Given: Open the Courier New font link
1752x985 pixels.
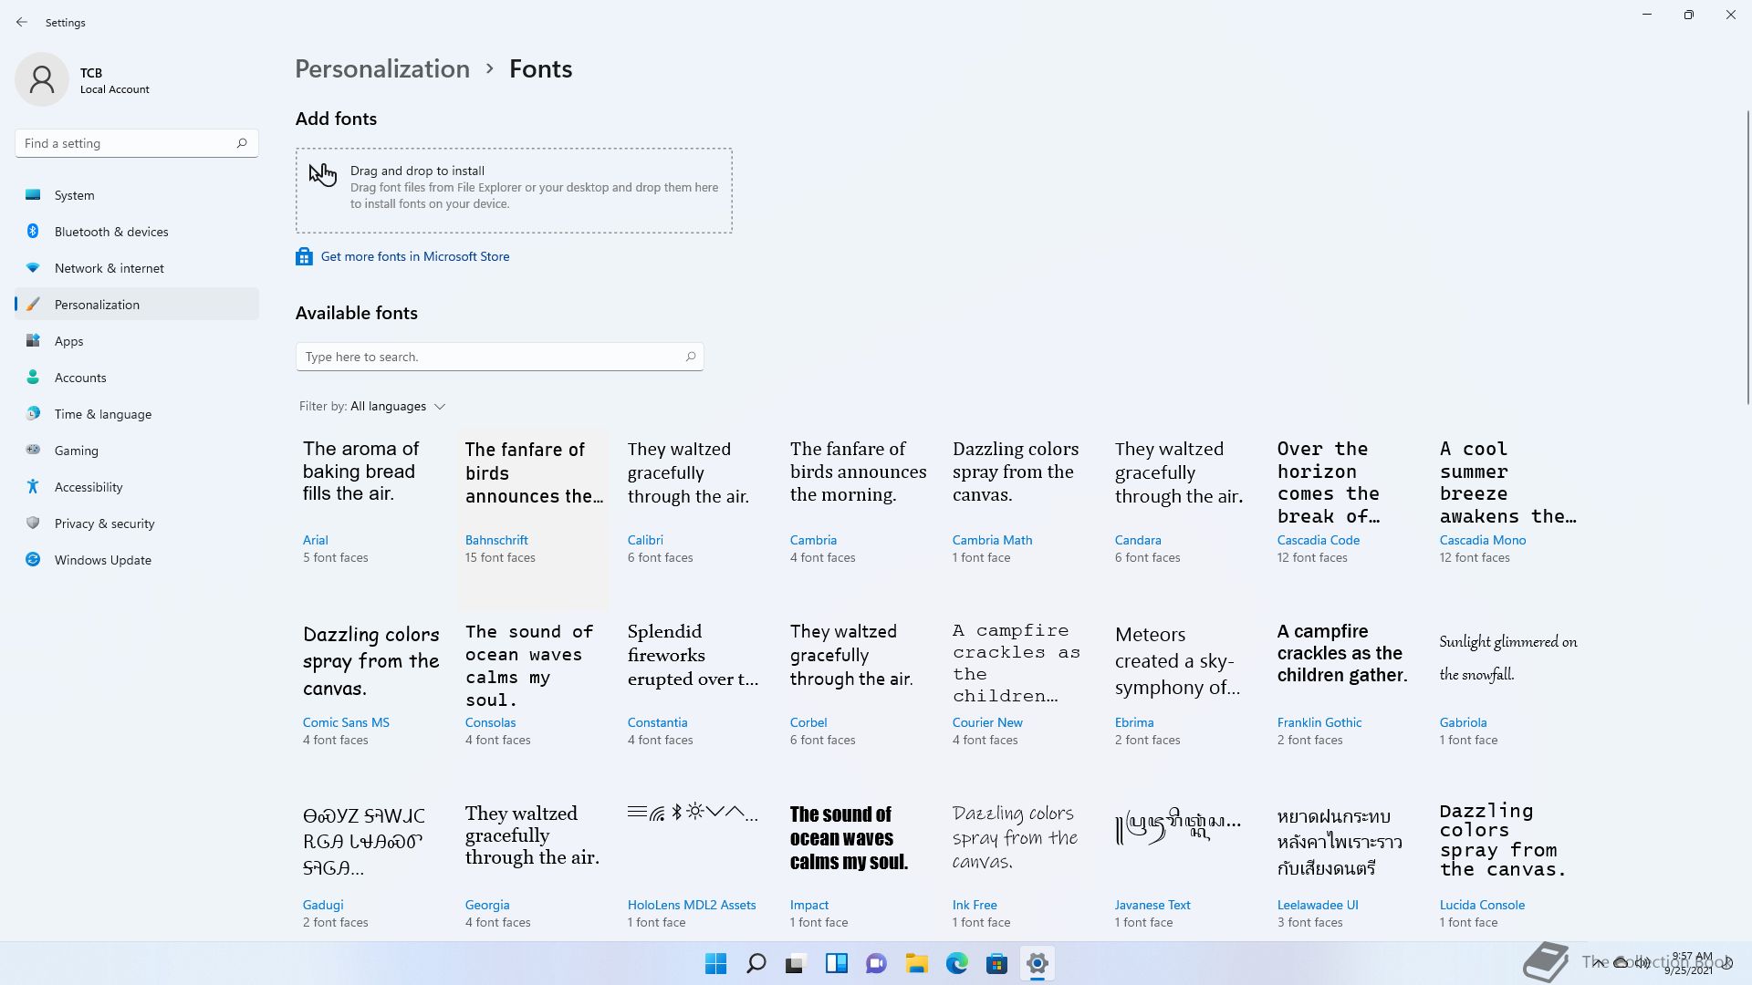Looking at the screenshot, I should point(987,722).
